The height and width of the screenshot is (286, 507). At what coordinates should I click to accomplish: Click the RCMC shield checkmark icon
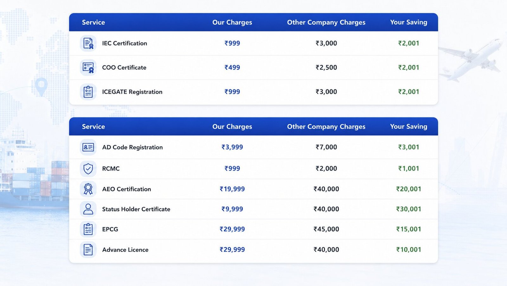tap(88, 168)
